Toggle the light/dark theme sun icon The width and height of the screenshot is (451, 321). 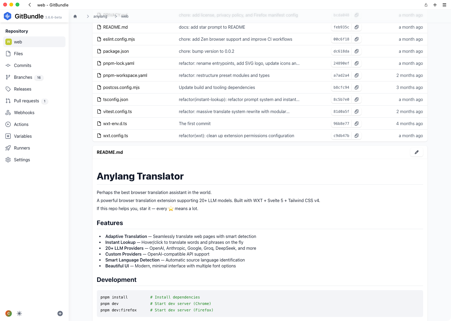pyautogui.click(x=19, y=313)
